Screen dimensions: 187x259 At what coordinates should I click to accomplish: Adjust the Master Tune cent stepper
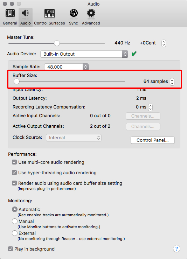164,43
